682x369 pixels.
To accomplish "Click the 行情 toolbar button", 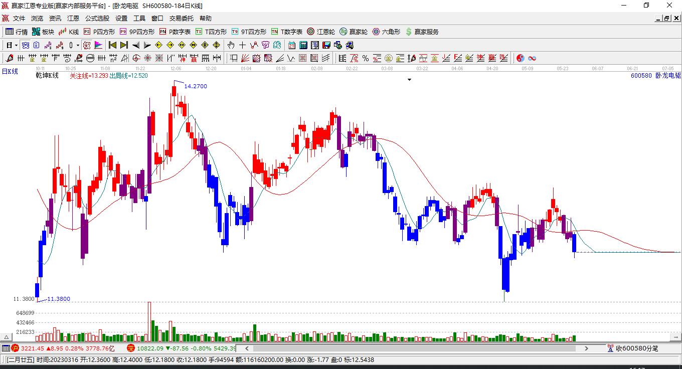I will pos(17,32).
